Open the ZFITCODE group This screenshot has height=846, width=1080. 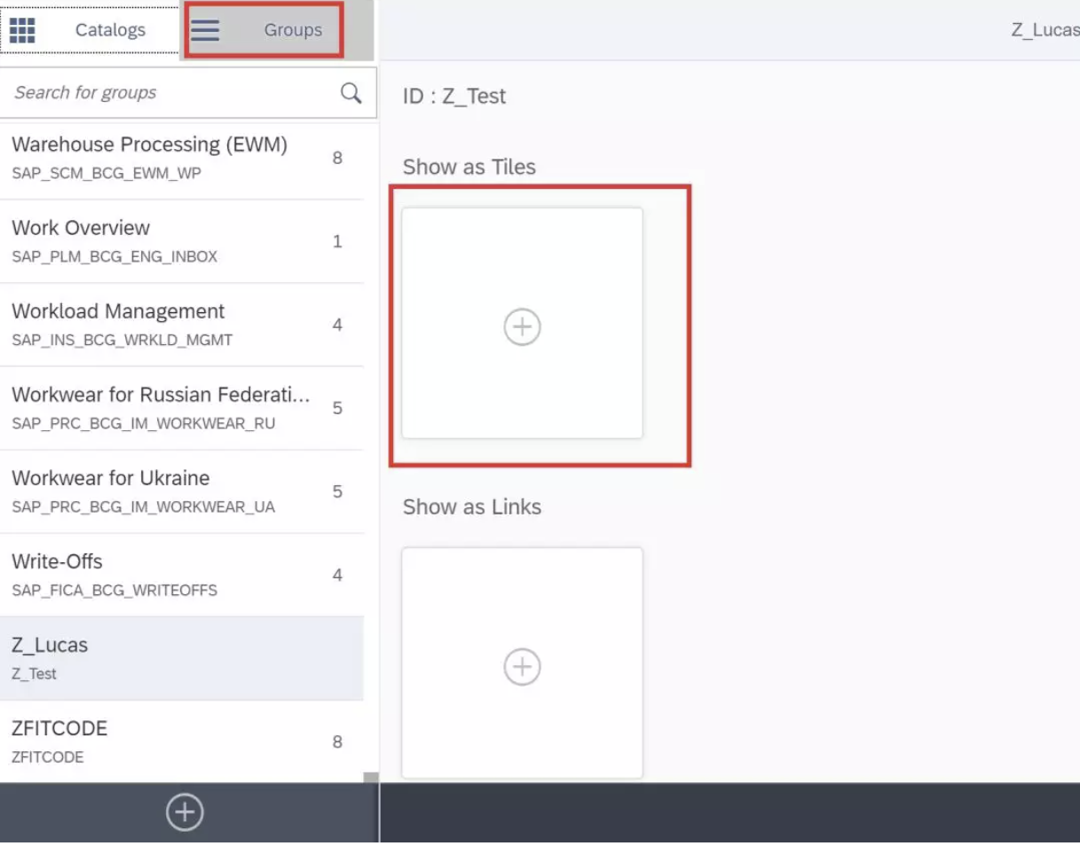pos(181,741)
